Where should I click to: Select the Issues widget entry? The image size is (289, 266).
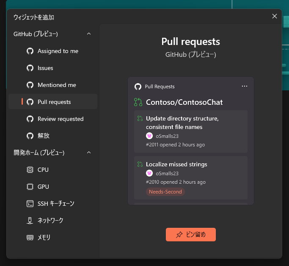pos(53,68)
